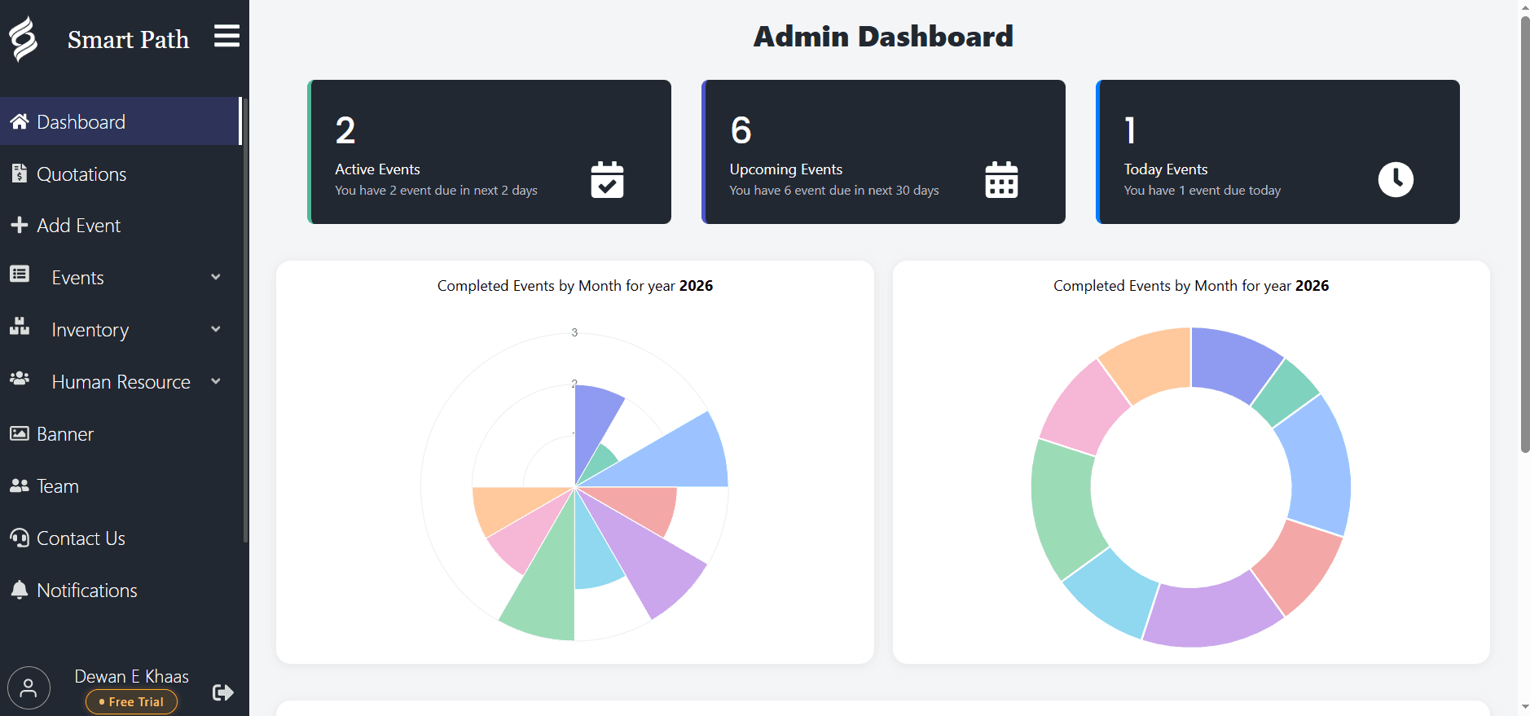Open the Quotations menu item
This screenshot has width=1530, height=716.
121,174
